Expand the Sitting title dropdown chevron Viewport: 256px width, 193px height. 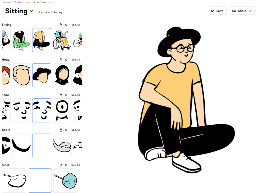(32, 11)
